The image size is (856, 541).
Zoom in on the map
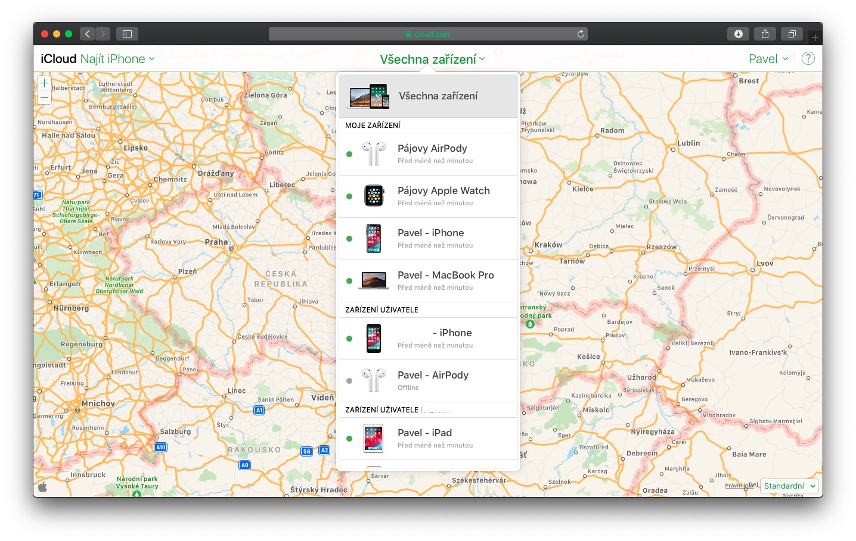44,83
